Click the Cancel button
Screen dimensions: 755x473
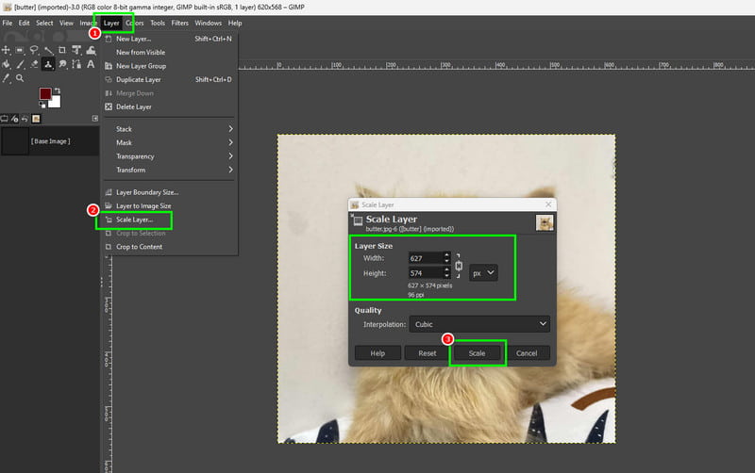click(x=527, y=353)
